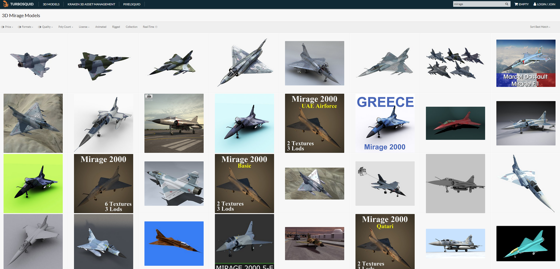This screenshot has height=269, width=560.
Task: Open the airfield scene with cargo plane
Action: pyautogui.click(x=315, y=244)
